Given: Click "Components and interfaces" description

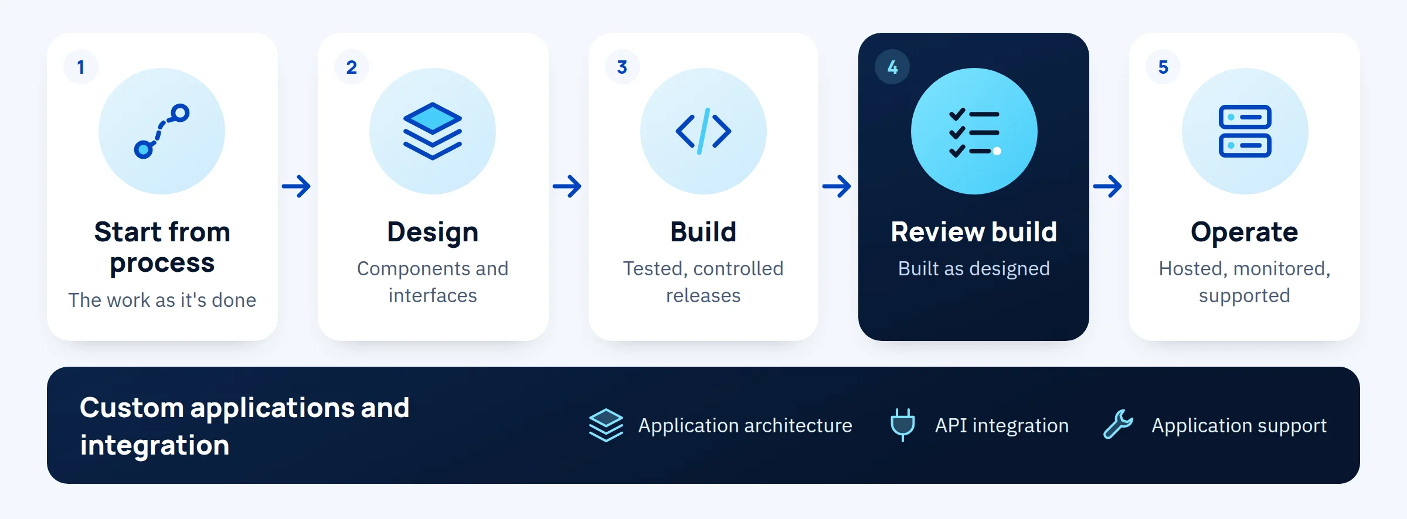Looking at the screenshot, I should pyautogui.click(x=433, y=282).
